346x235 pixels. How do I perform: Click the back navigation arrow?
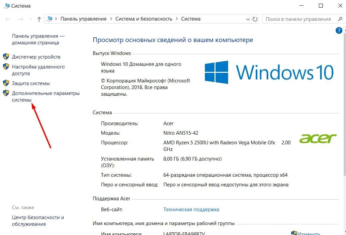tap(8, 19)
